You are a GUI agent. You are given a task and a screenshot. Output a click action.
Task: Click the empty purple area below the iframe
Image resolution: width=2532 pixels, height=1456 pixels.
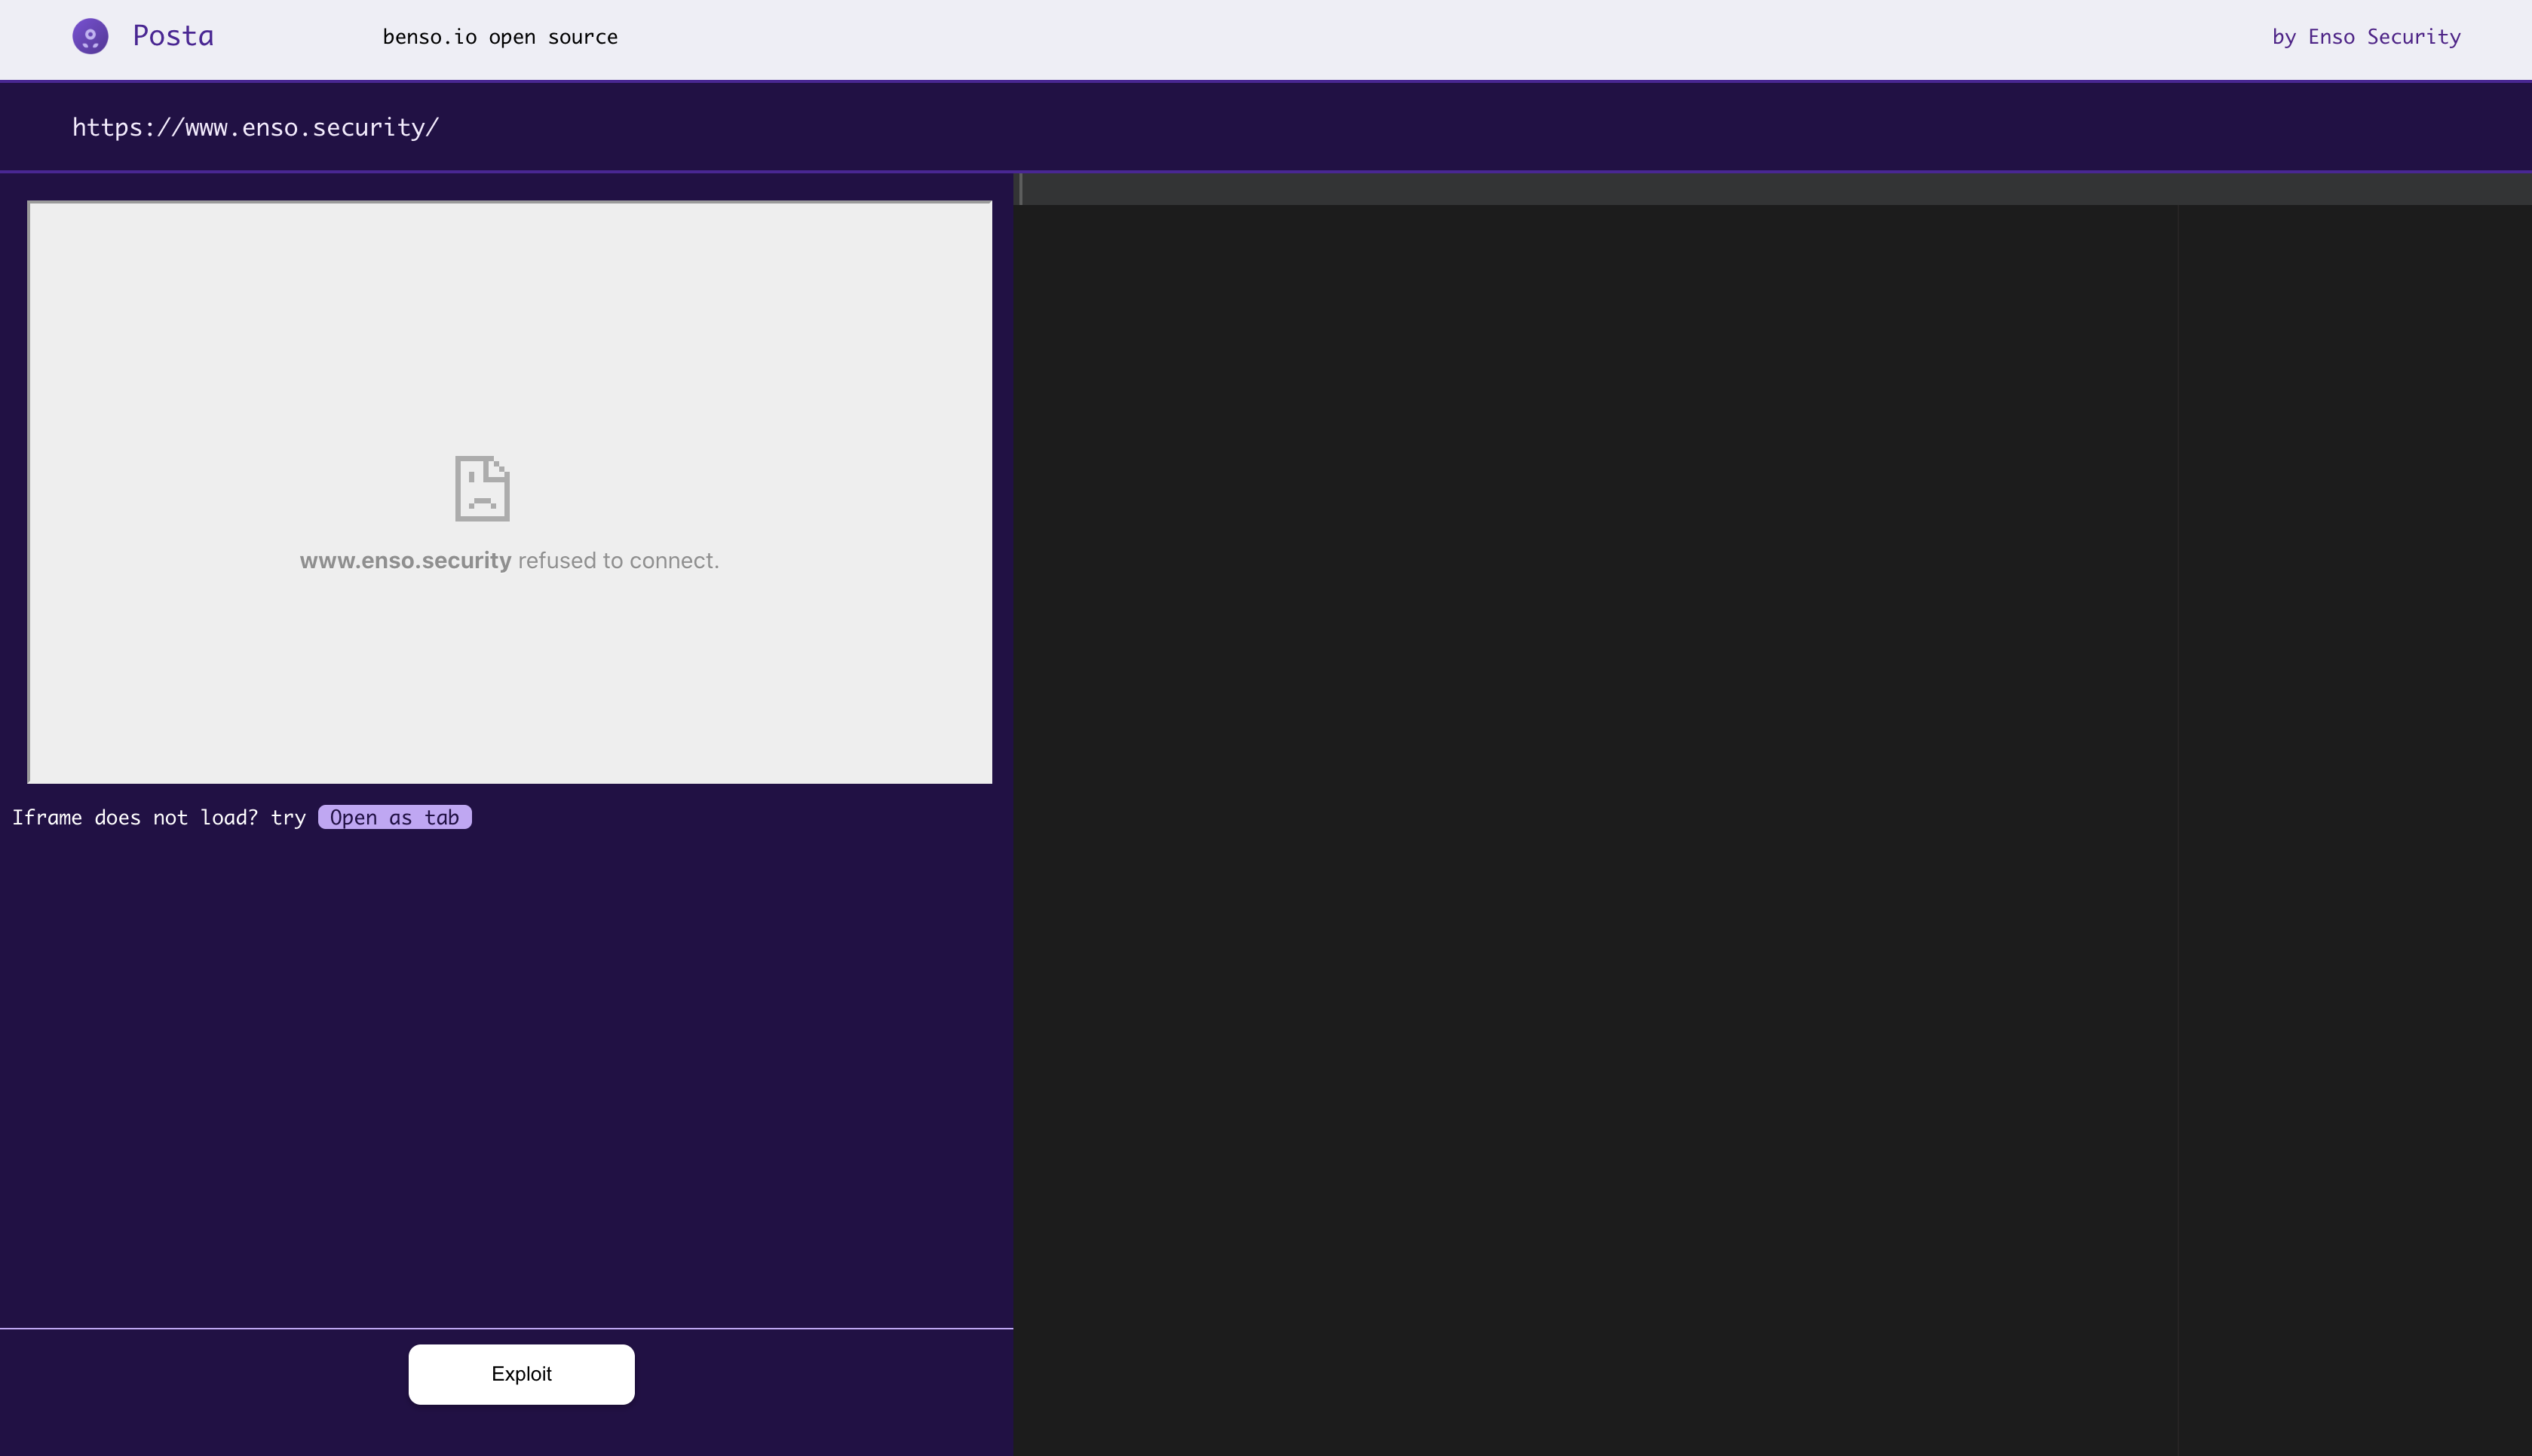coord(506,1080)
